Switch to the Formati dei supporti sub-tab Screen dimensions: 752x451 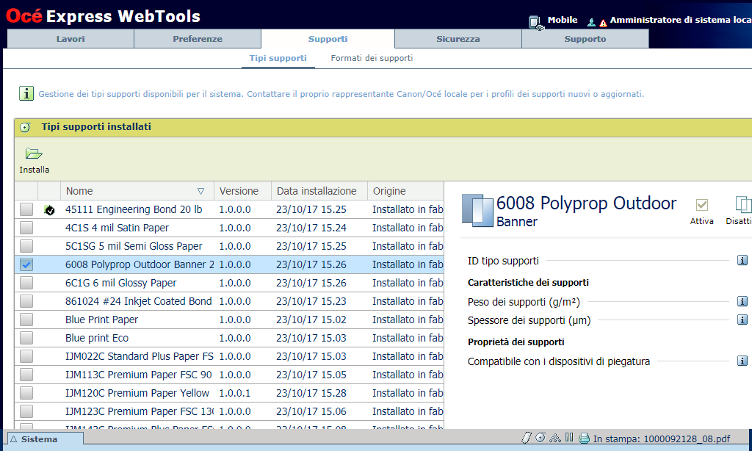pos(372,58)
